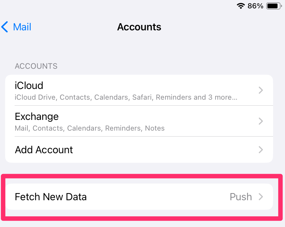The width and height of the screenshot is (285, 227).
Task: Tap the Accounts page title
Action: coord(139,27)
